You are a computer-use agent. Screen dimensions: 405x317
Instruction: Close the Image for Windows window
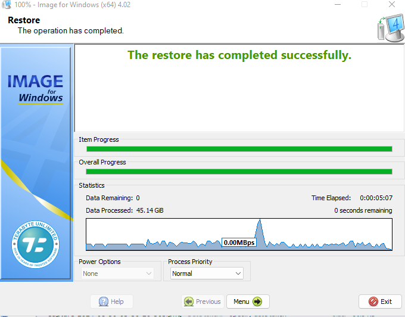(x=392, y=4)
